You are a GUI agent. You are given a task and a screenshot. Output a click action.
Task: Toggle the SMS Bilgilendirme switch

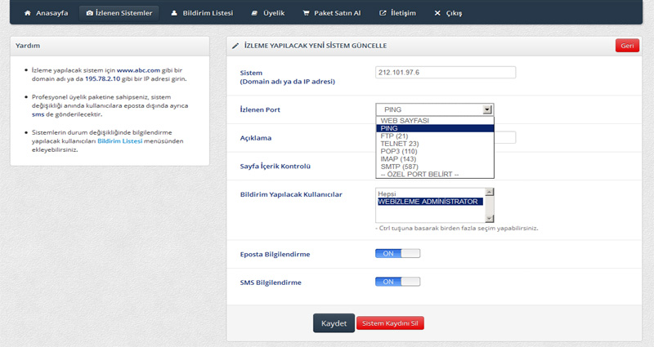397,282
